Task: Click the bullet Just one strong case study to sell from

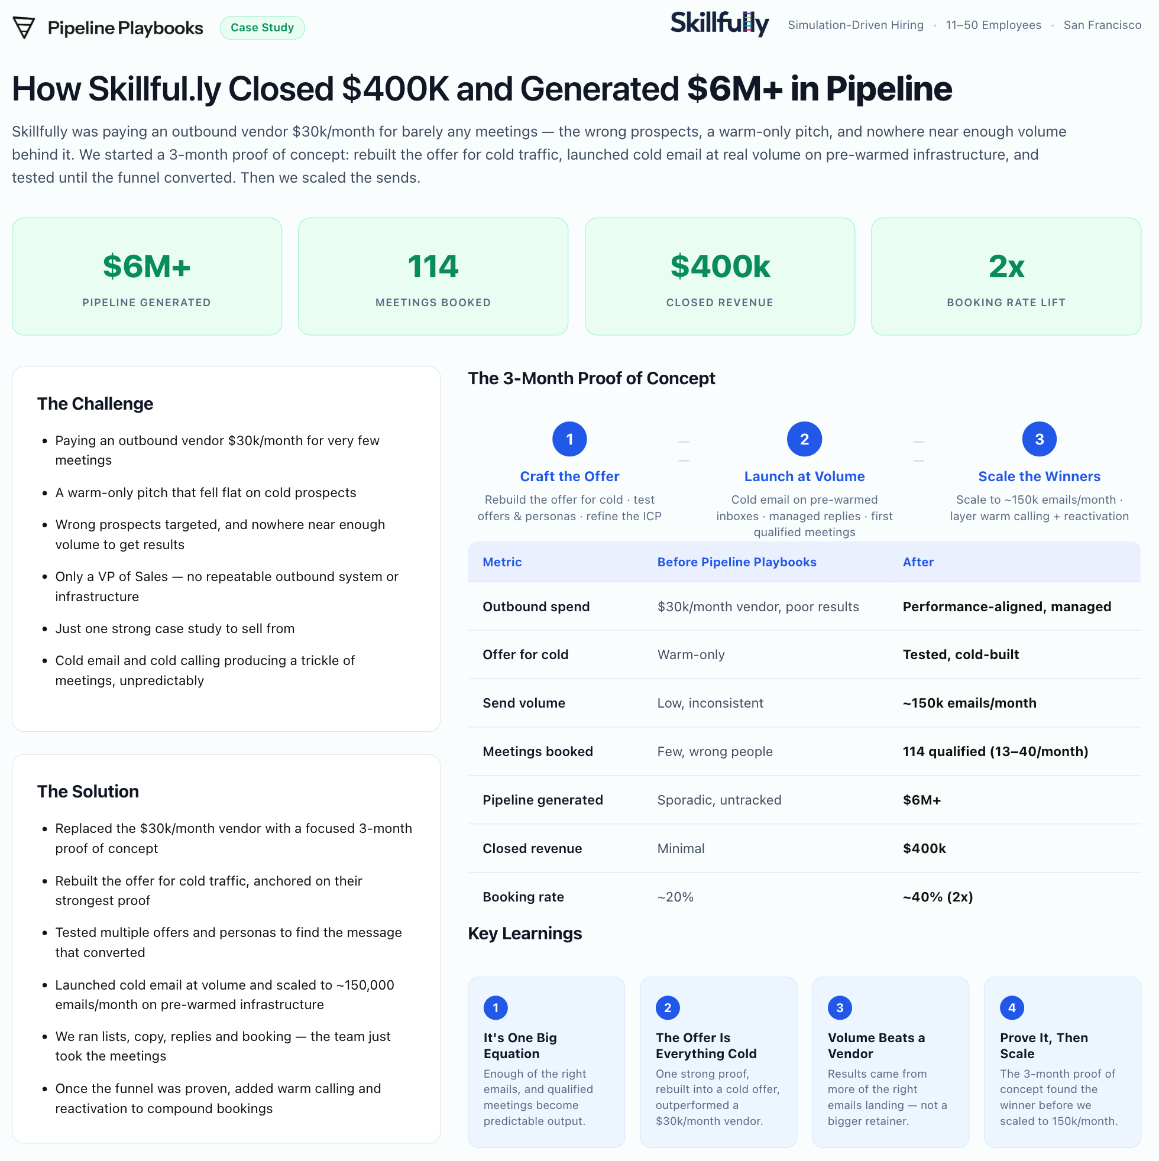Action: (174, 628)
